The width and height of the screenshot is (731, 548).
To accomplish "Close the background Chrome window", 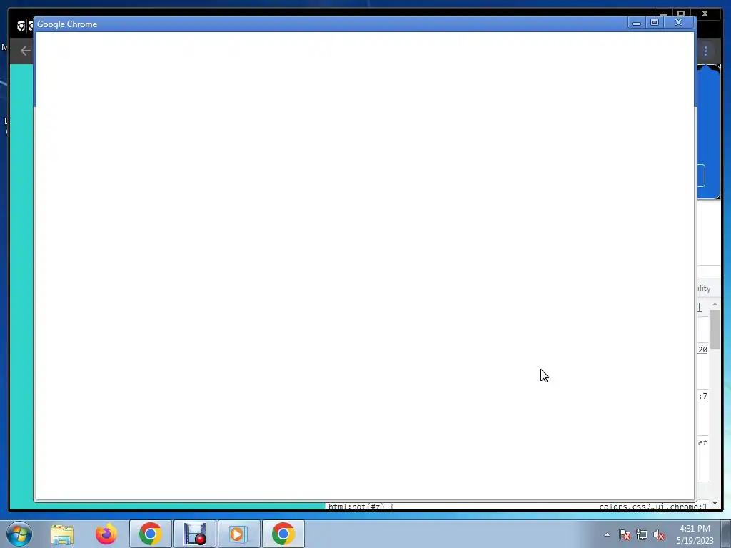I will tap(705, 14).
